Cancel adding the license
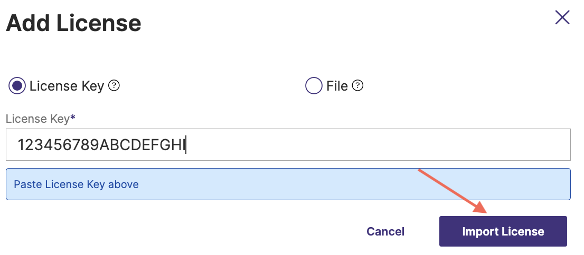The image size is (584, 255). point(385,231)
